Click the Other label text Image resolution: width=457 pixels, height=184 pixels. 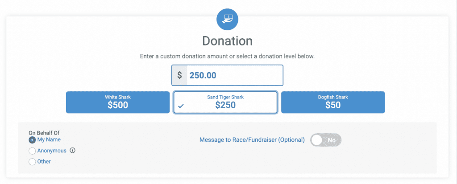coord(44,162)
